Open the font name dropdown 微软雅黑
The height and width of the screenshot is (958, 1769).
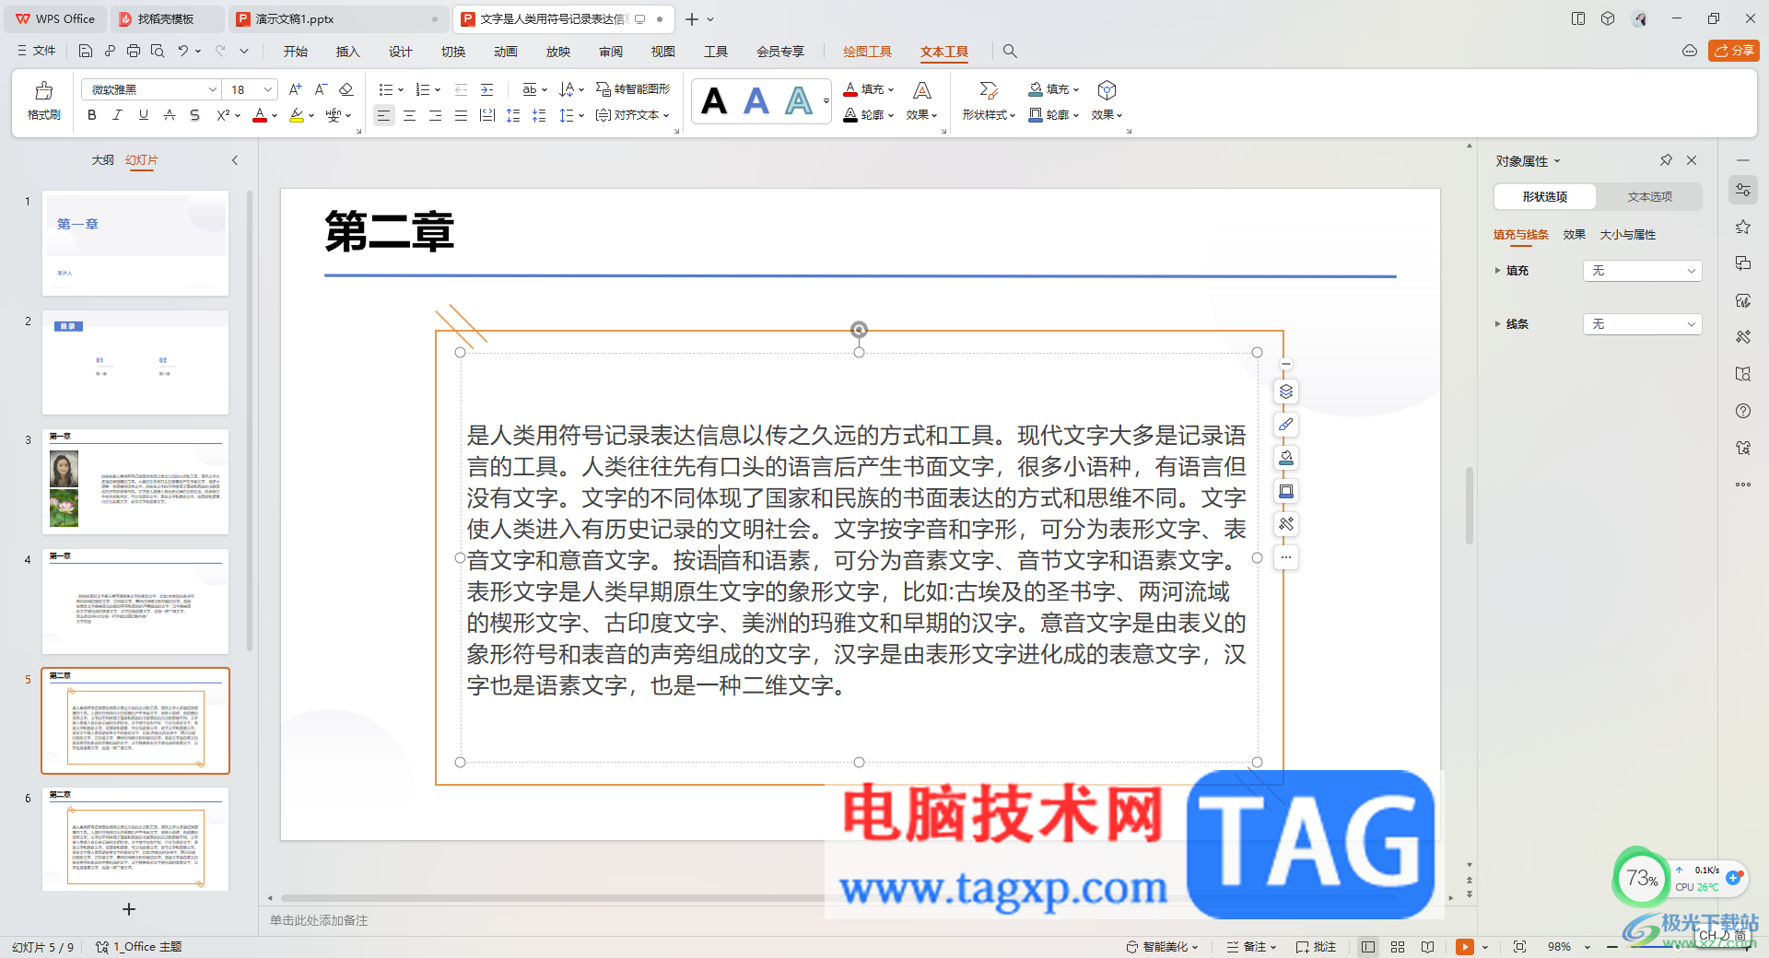(x=213, y=89)
